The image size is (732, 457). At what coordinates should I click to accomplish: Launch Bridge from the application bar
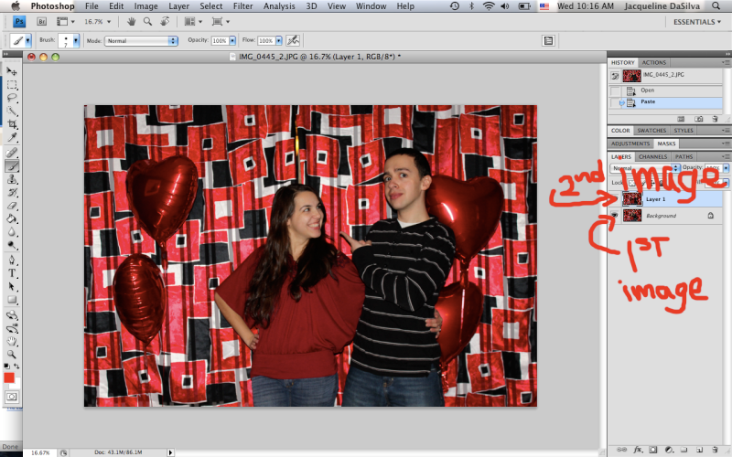tap(41, 21)
